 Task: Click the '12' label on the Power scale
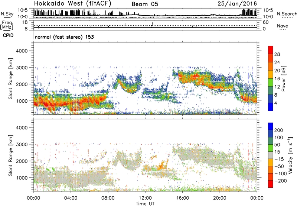[x=277, y=87]
